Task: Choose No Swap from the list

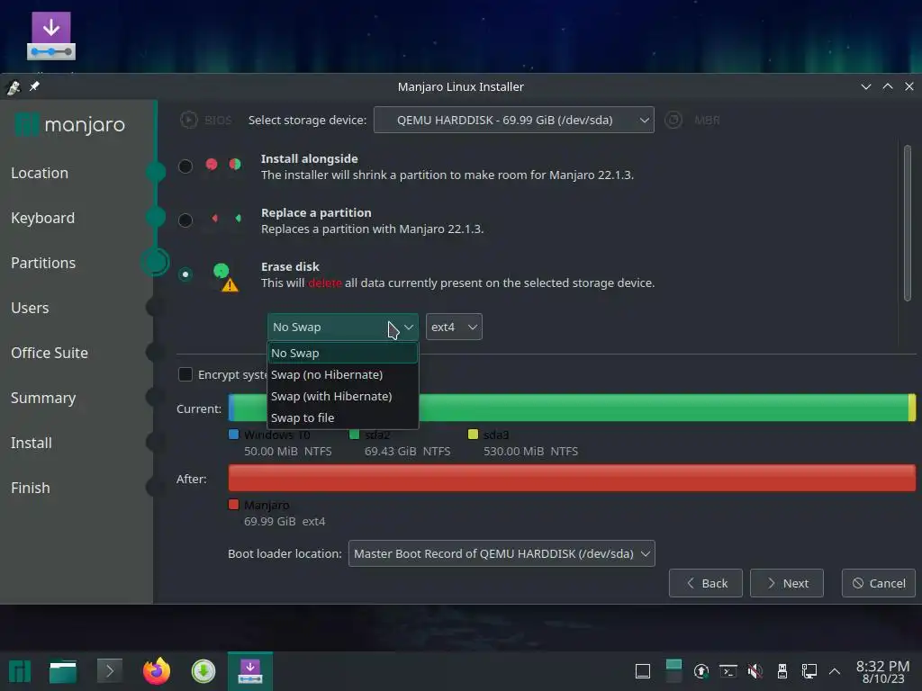Action: [343, 353]
